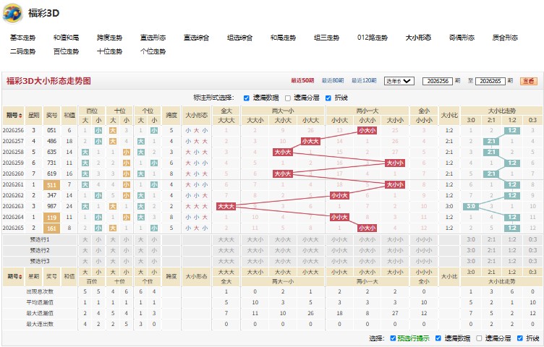This screenshot has width=544, height=347.
Task: Select 3:0 cell in 预选行2
Action: tap(470, 250)
